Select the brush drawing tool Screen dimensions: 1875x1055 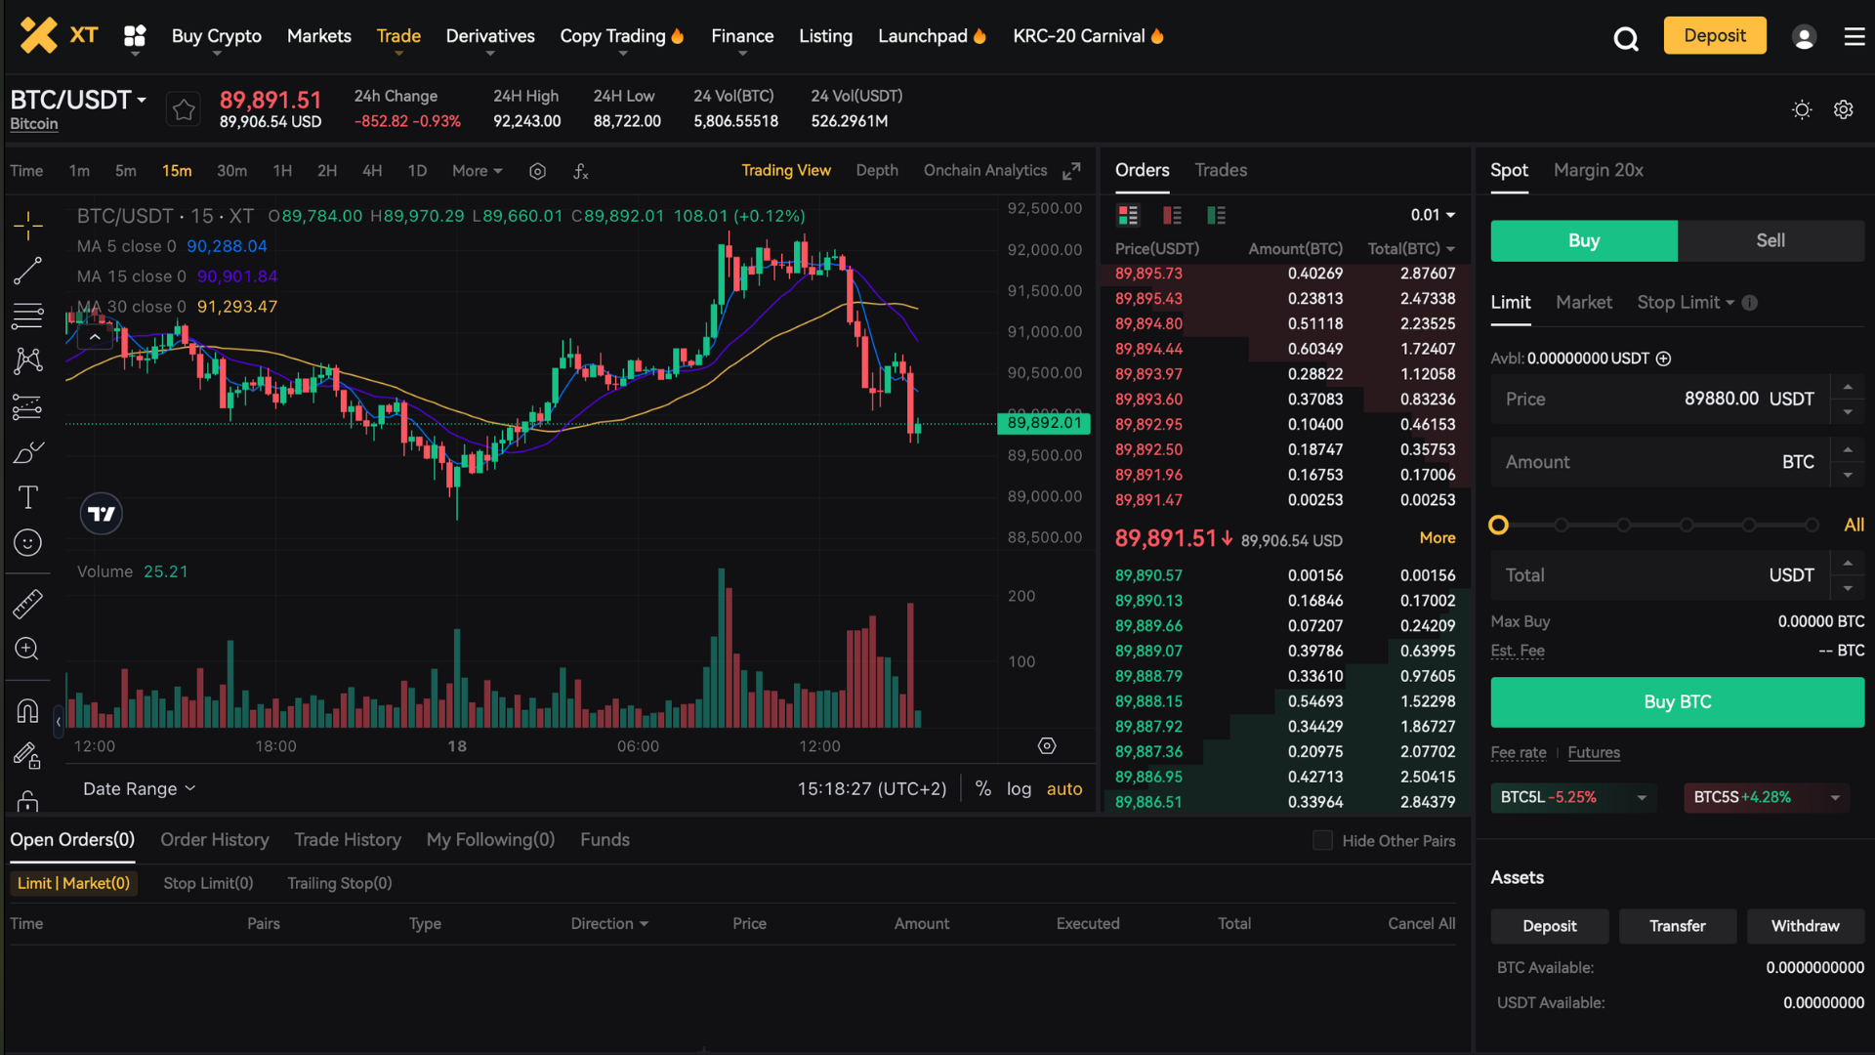point(29,452)
